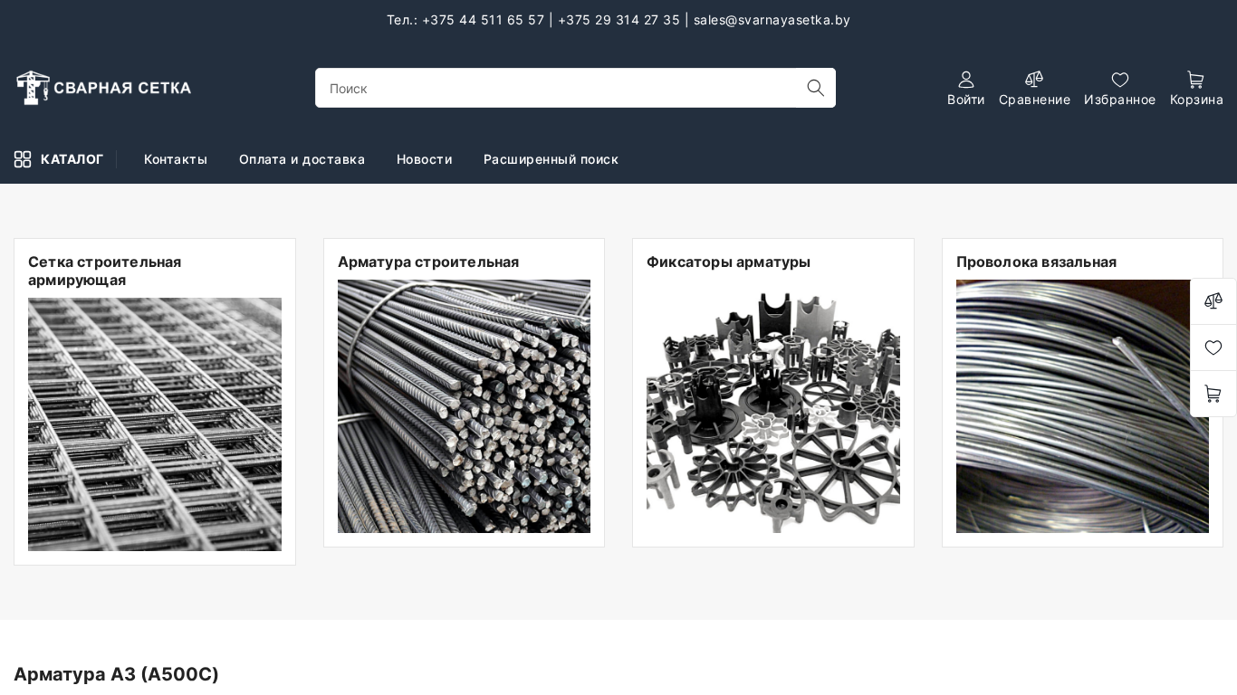Open Арматура строительная category title
The width and height of the screenshot is (1237, 695).
(428, 262)
